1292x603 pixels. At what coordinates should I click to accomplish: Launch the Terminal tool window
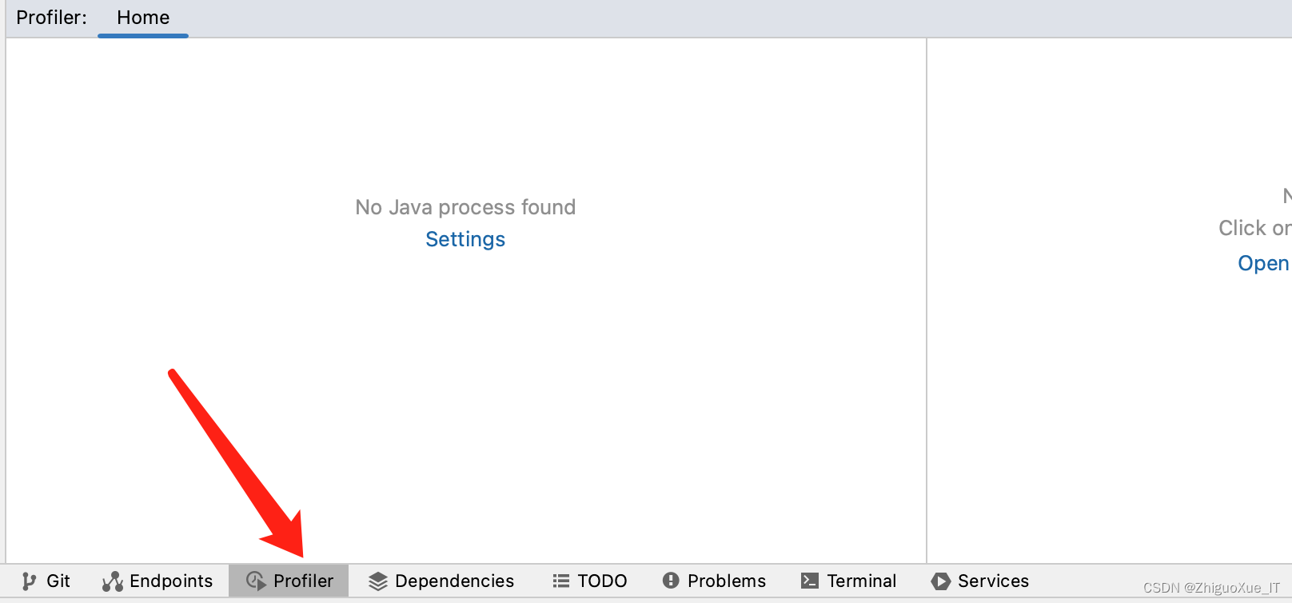coord(848,581)
